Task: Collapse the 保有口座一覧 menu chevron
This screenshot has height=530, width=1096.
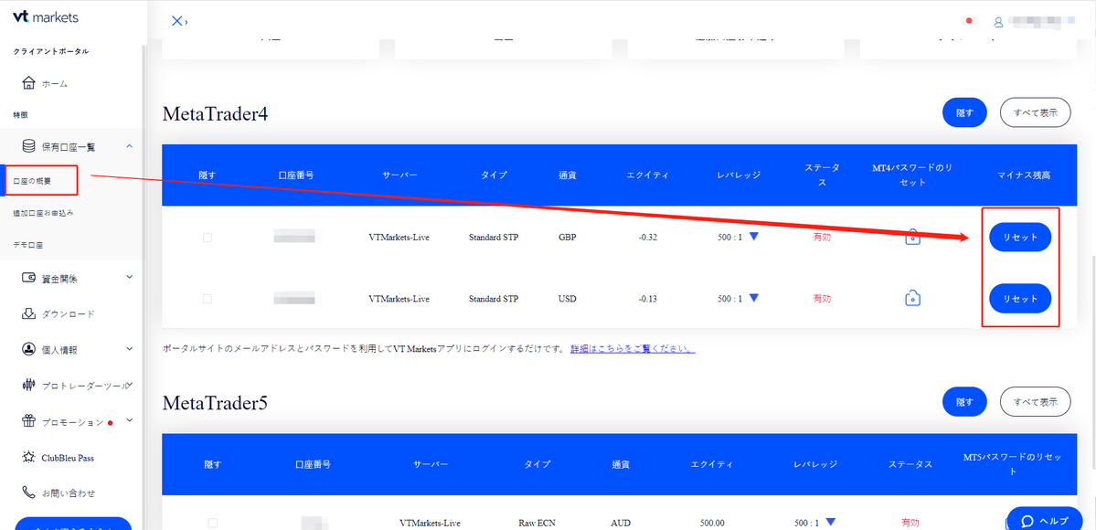Action: (129, 145)
